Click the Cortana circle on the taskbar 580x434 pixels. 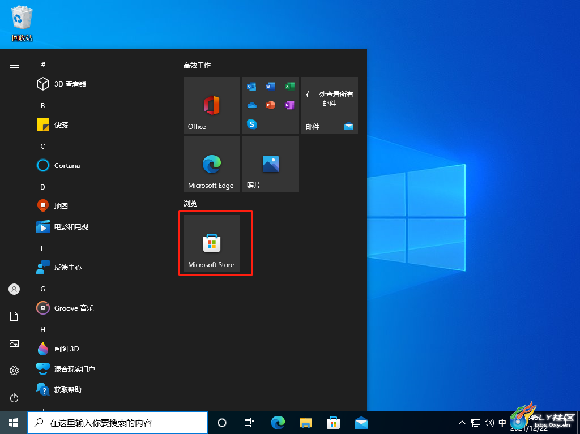pyautogui.click(x=222, y=423)
